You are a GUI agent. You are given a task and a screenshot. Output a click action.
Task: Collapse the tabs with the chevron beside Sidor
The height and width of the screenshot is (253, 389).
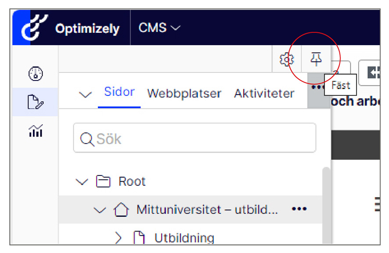[x=85, y=94]
